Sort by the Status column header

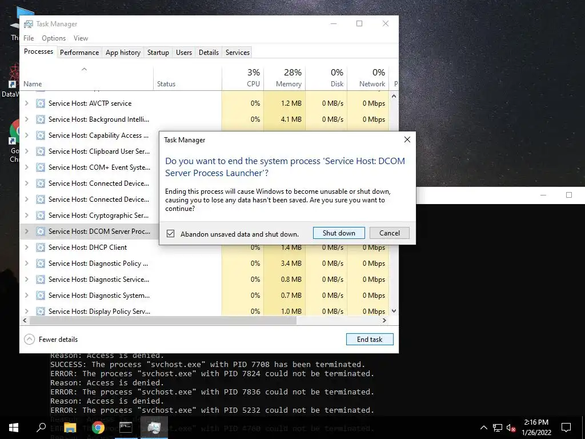pos(187,78)
